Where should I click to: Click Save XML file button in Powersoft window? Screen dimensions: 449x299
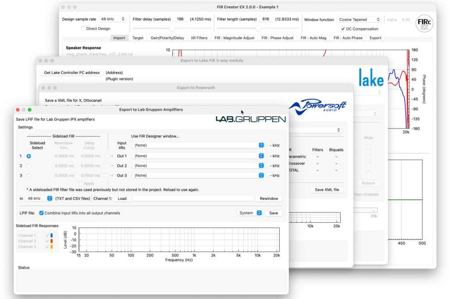click(x=327, y=189)
